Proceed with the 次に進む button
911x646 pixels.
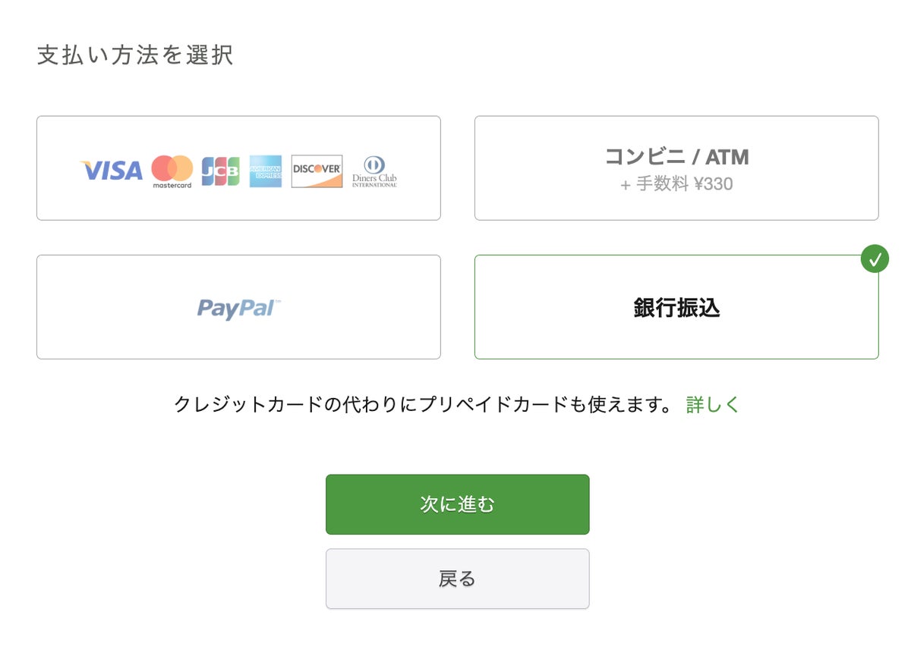pos(458,504)
